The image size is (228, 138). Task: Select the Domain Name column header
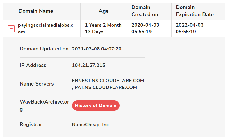36,11
